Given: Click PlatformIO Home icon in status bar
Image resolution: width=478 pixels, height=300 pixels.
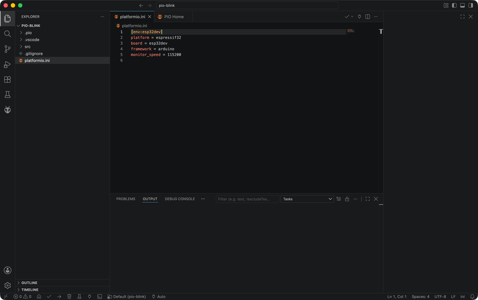Looking at the screenshot, I should click(x=39, y=297).
